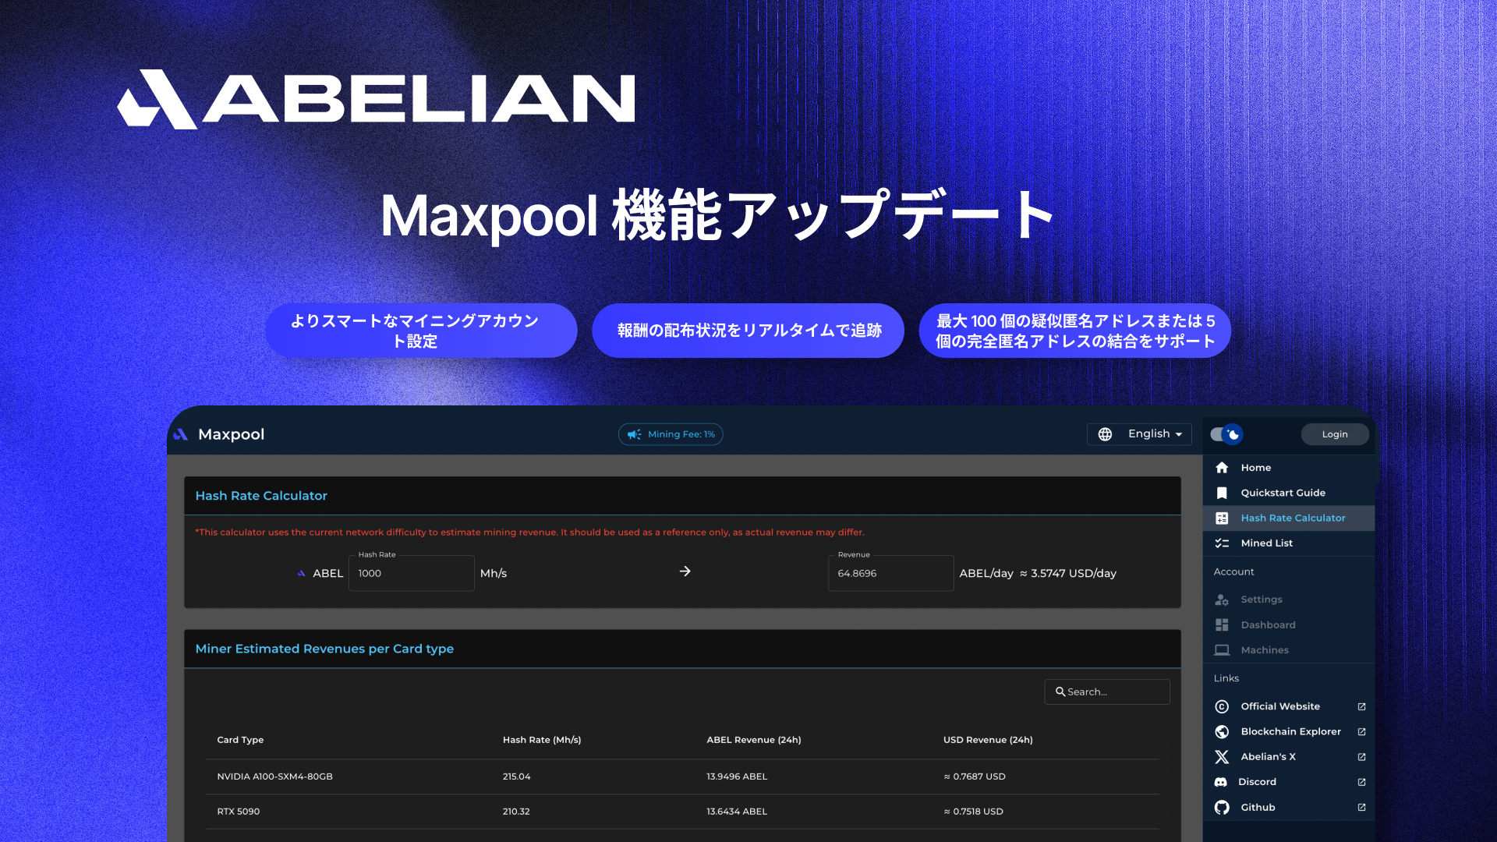Open the Machines menu label
This screenshot has width=1497, height=842.
click(x=1265, y=650)
